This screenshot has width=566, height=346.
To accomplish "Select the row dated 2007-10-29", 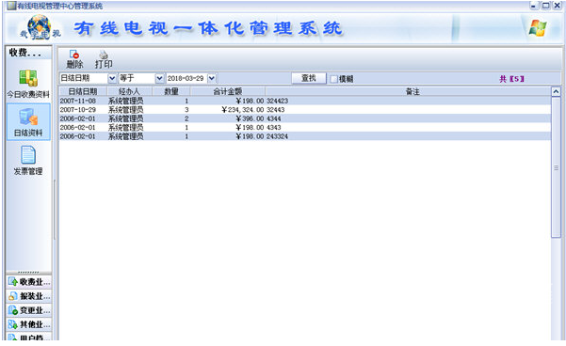I will tap(304, 110).
